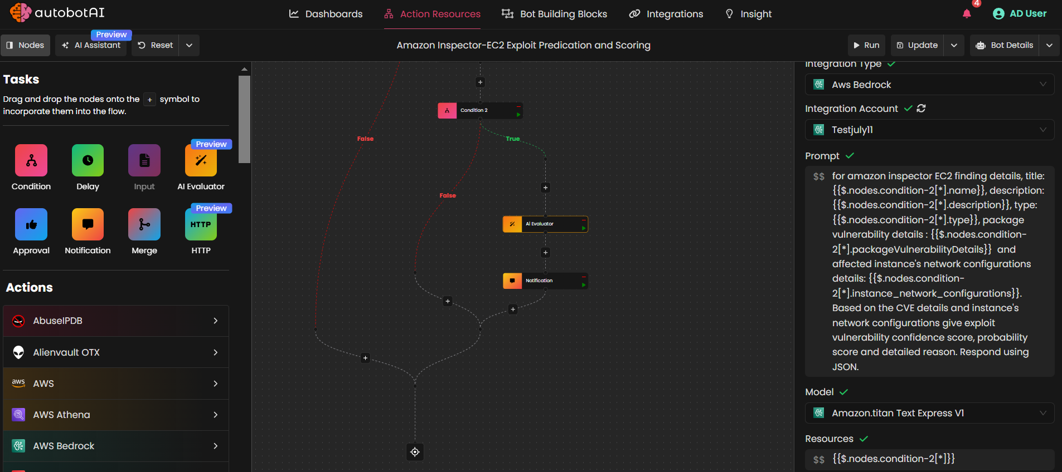This screenshot has height=472, width=1062.
Task: Click the AWS Bedrock action icon
Action: 18,446
